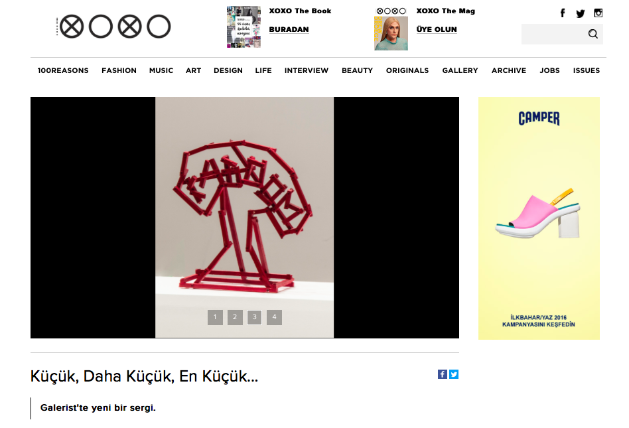This screenshot has width=629, height=428.
Task: Click the ÜYE OLUN link
Action: point(437,30)
